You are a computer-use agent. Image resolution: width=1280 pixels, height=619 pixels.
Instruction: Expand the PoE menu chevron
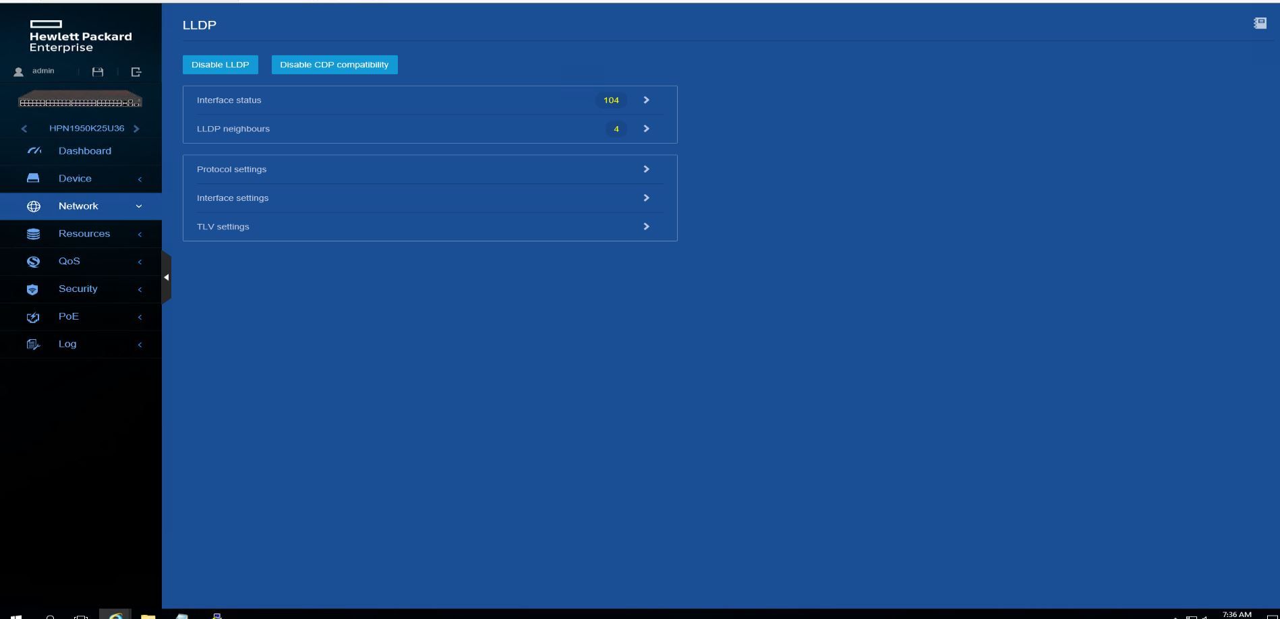140,318
